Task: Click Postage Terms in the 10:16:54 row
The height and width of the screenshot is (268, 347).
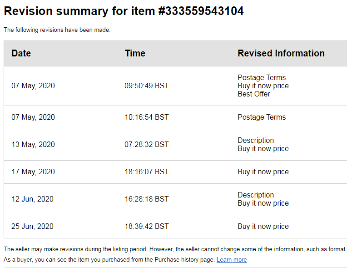Action: pyautogui.click(x=262, y=117)
